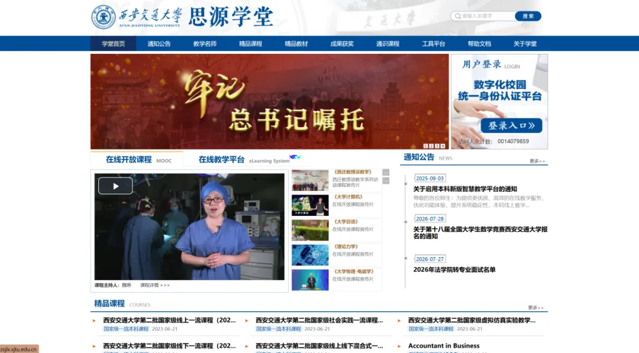Open 《大学计算机》 video thumbnail

pos(309,205)
